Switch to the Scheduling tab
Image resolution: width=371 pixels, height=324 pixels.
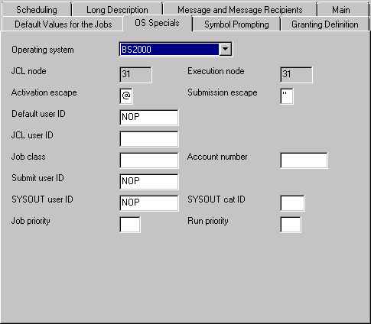point(37,9)
